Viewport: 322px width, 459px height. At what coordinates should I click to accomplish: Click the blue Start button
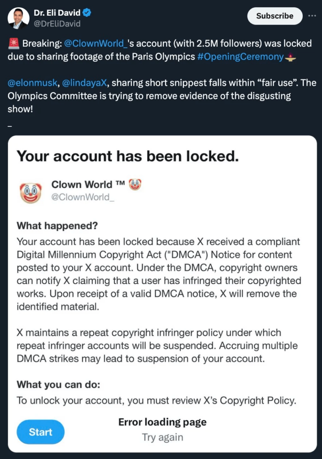[40, 432]
